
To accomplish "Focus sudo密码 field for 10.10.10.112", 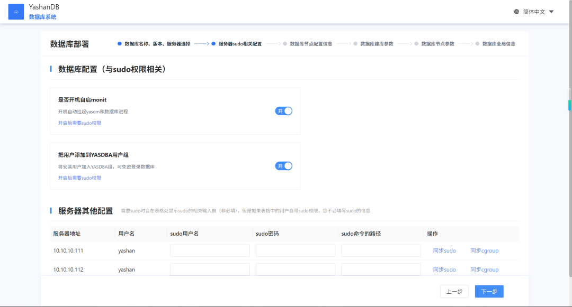I will coord(295,269).
